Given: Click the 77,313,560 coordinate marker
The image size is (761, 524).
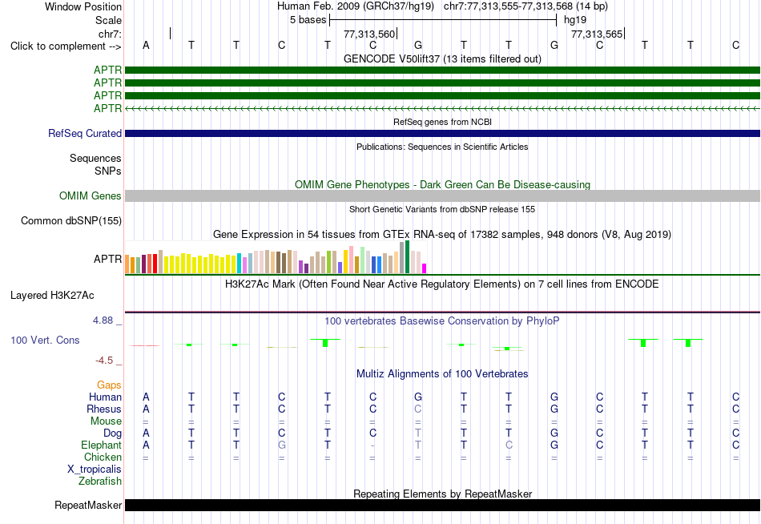Looking at the screenshot, I should (369, 34).
